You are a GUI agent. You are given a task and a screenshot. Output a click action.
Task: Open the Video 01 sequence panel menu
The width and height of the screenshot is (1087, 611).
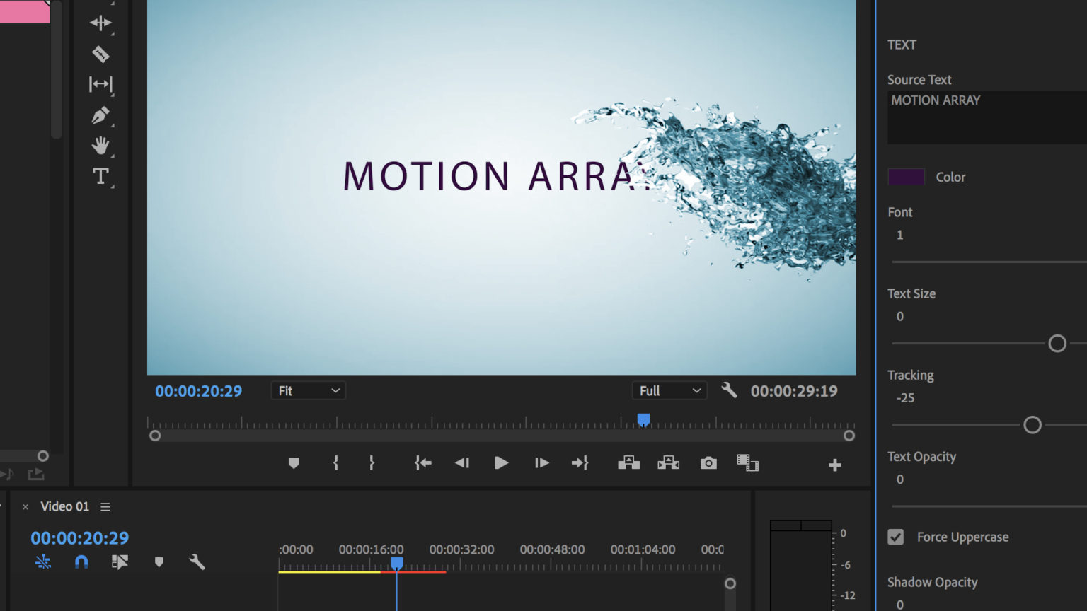tap(105, 506)
